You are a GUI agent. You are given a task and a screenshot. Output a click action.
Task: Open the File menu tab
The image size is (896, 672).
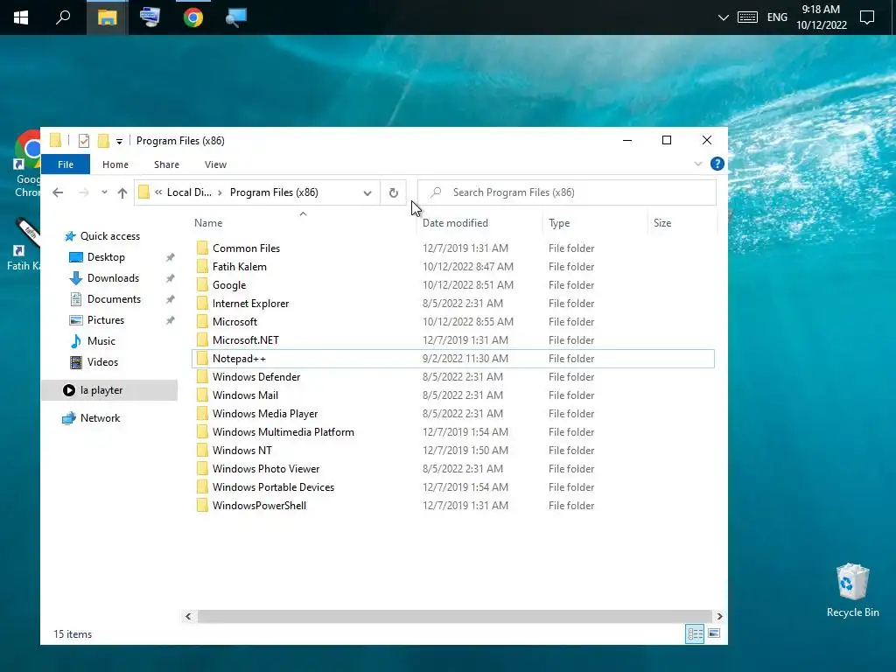[66, 164]
